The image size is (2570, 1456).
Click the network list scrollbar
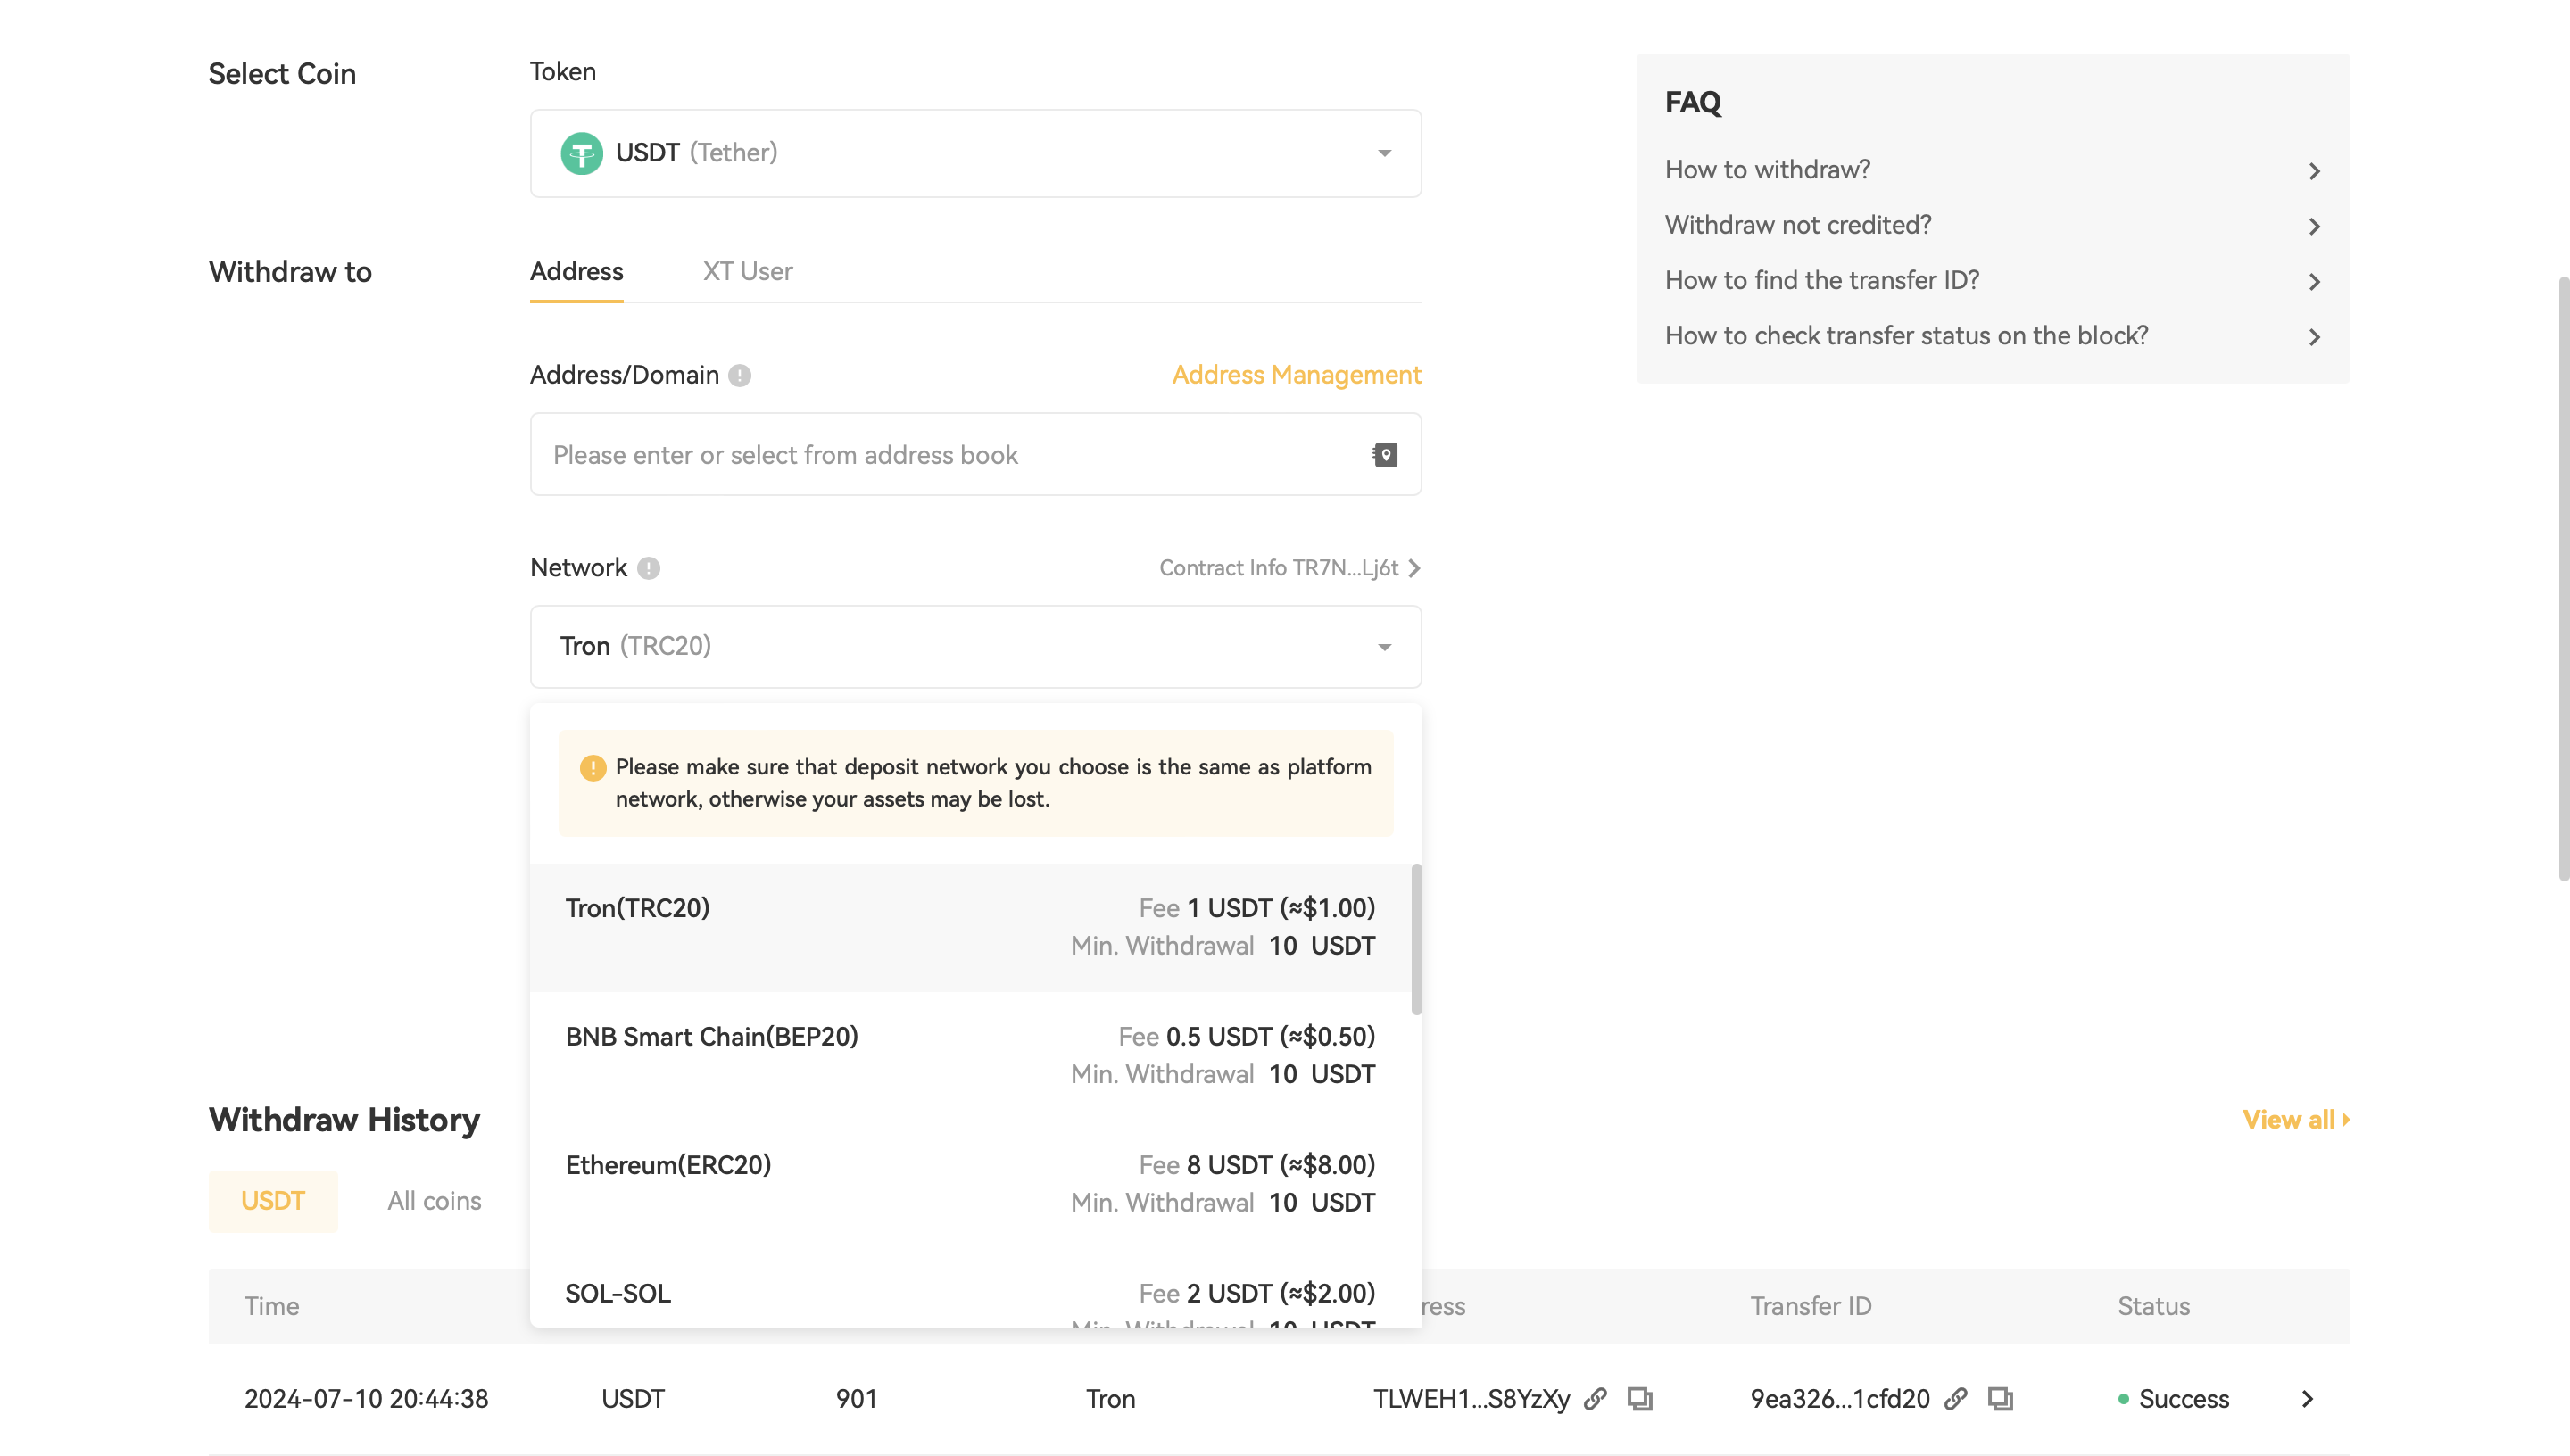pos(1416,940)
